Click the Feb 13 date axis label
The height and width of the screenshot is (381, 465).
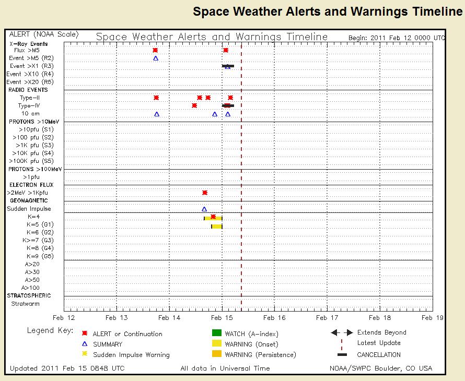117,318
